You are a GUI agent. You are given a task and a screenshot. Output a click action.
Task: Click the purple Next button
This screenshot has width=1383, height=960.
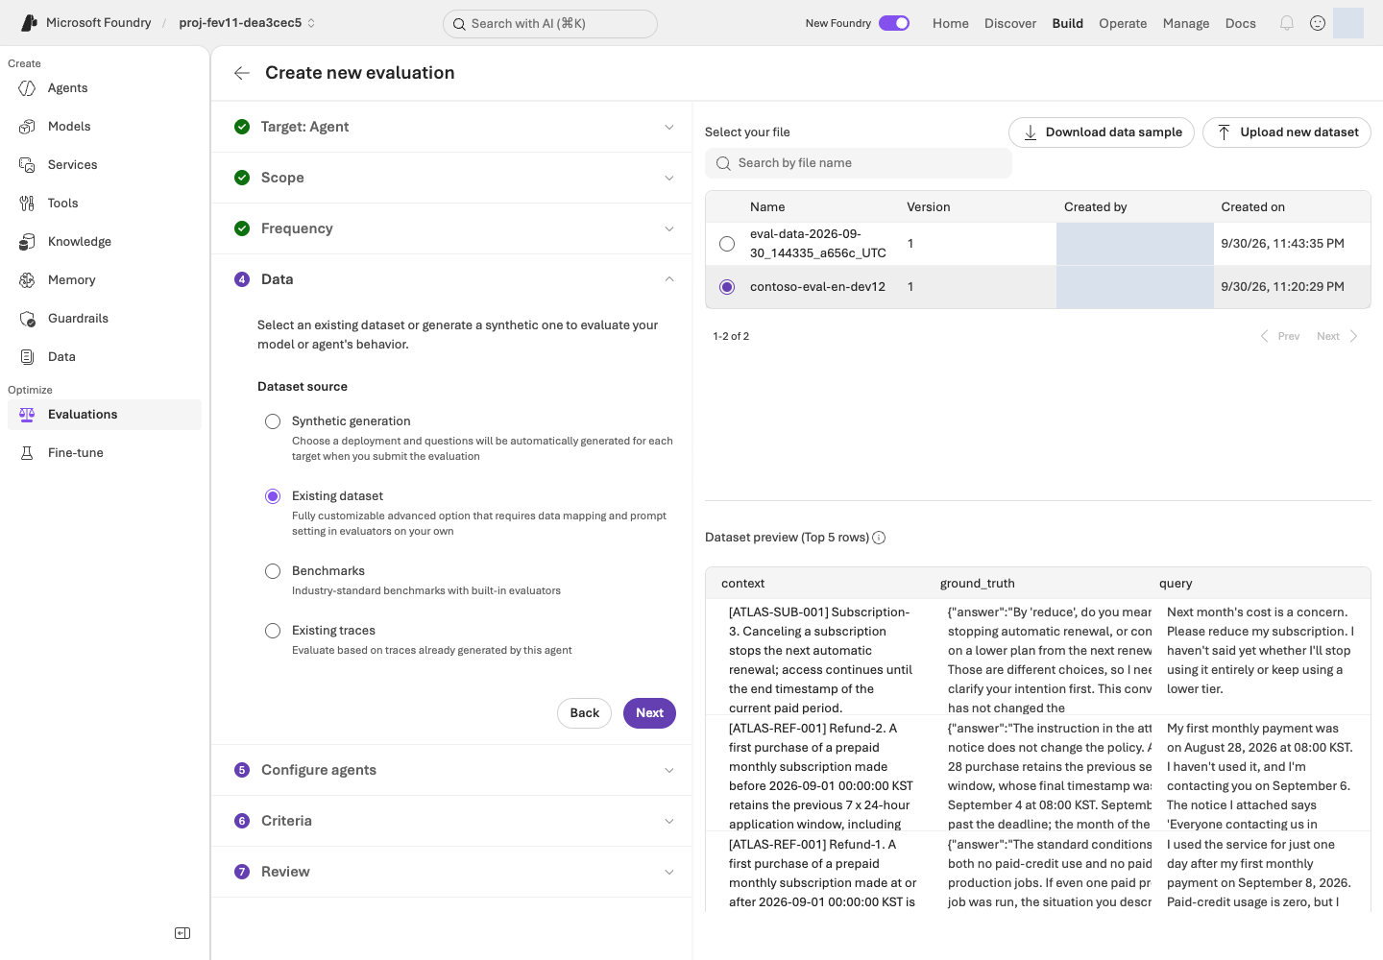coord(649,713)
